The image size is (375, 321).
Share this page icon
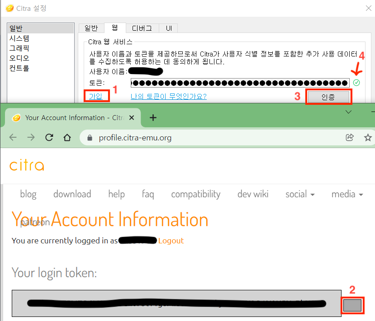click(x=350, y=137)
